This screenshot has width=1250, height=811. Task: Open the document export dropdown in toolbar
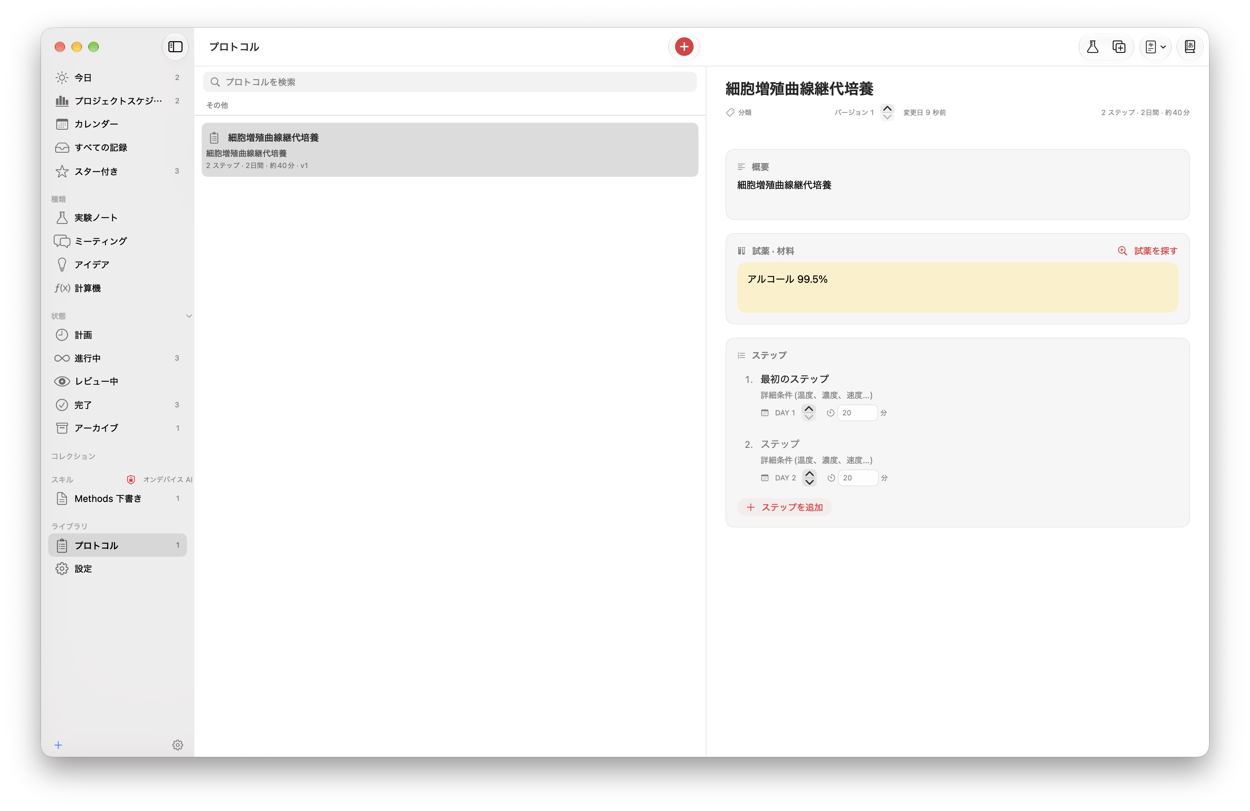[1155, 47]
